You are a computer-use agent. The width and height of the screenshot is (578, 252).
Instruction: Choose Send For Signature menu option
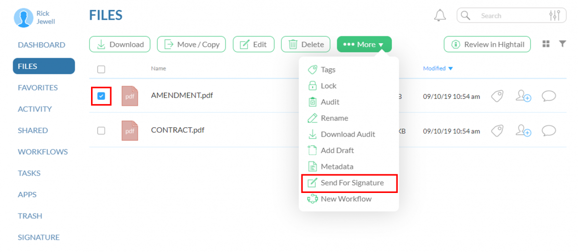(352, 183)
